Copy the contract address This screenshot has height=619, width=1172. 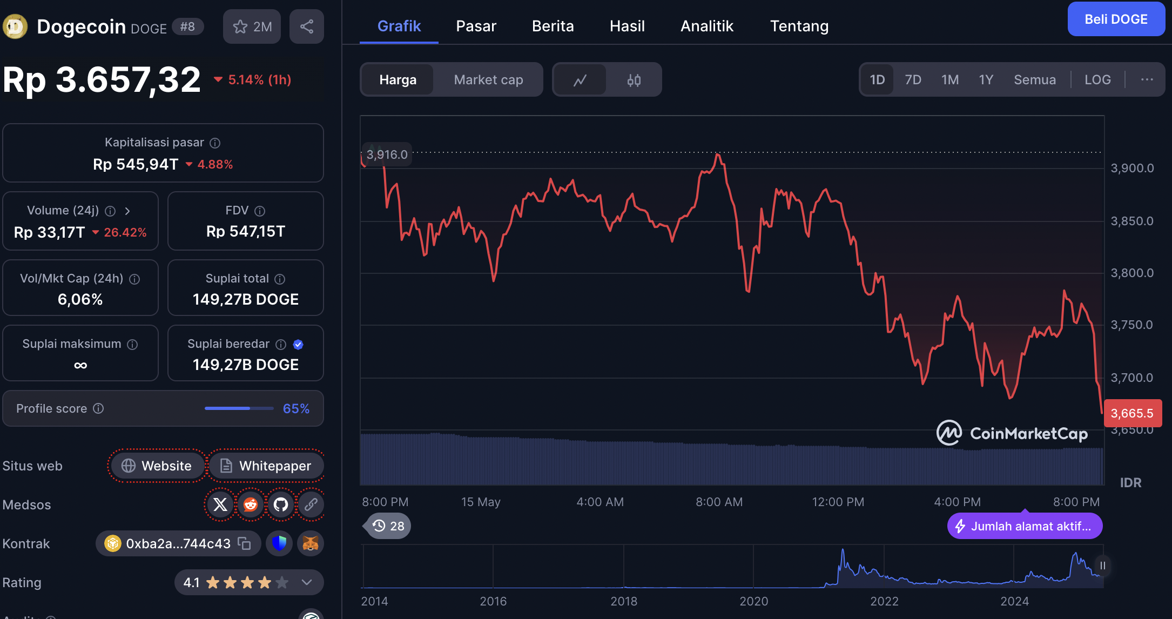click(x=245, y=543)
